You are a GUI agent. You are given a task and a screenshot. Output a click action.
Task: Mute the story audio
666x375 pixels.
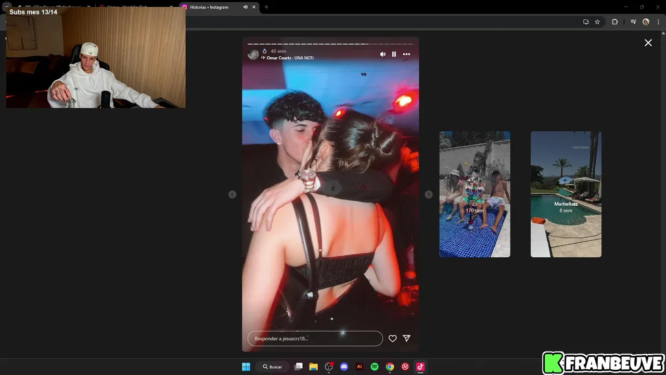coord(383,54)
